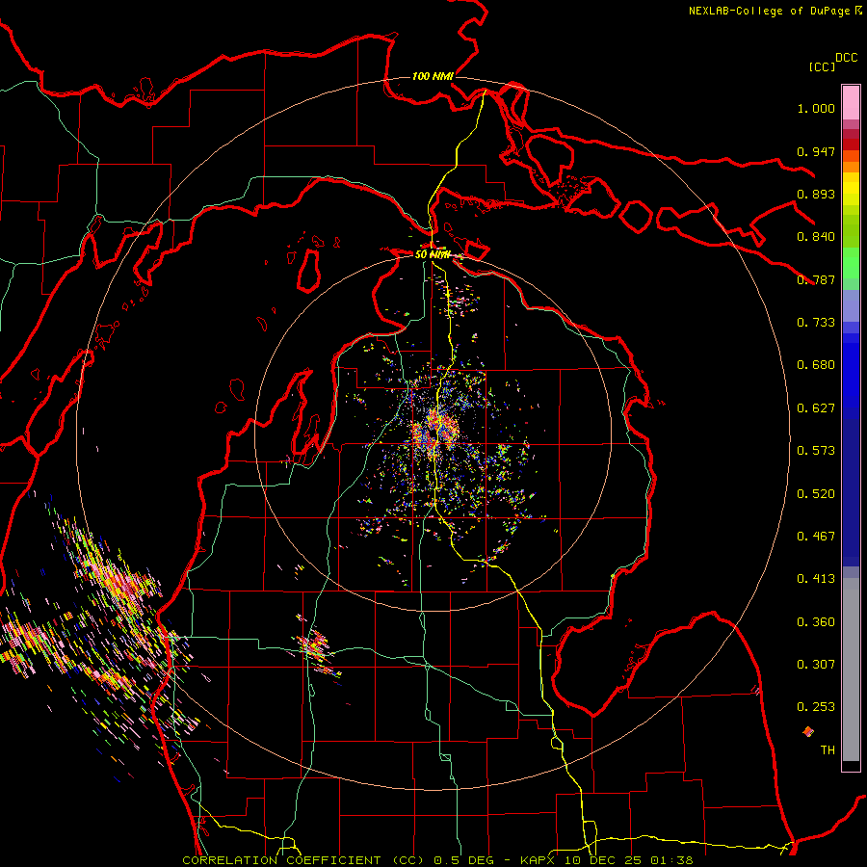
Task: Pick the orange color bar segment
Action: [851, 167]
